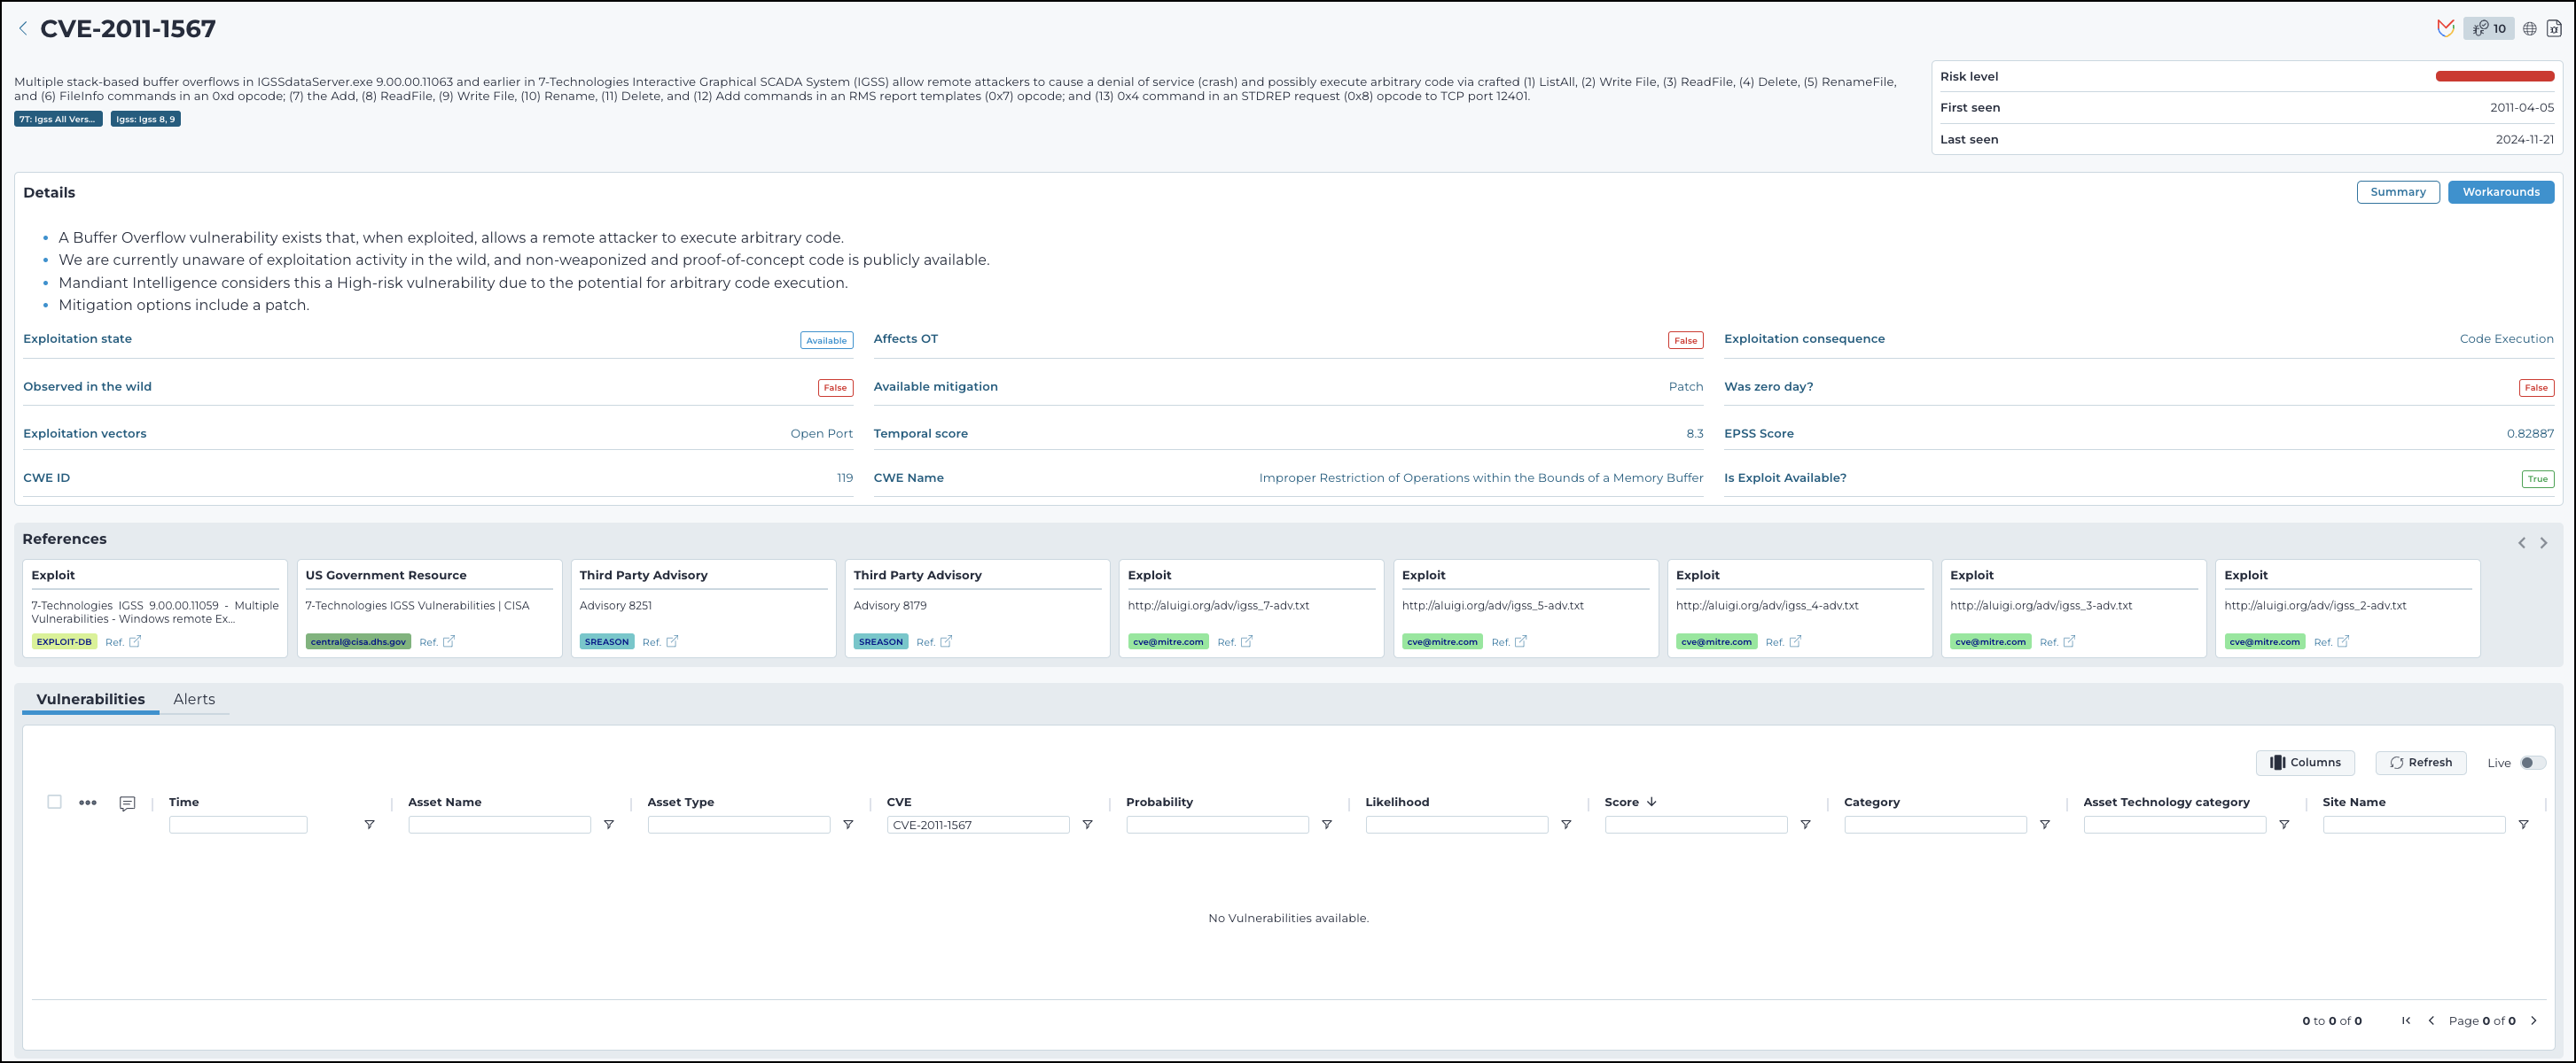Viewport: 2576px width, 1063px height.
Task: Toggle the Live switch for the table
Action: coord(2532,763)
